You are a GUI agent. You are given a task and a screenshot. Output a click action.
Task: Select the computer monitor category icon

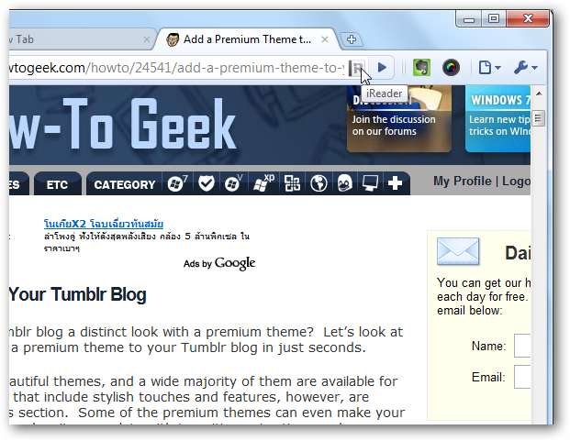pyautogui.click(x=370, y=183)
